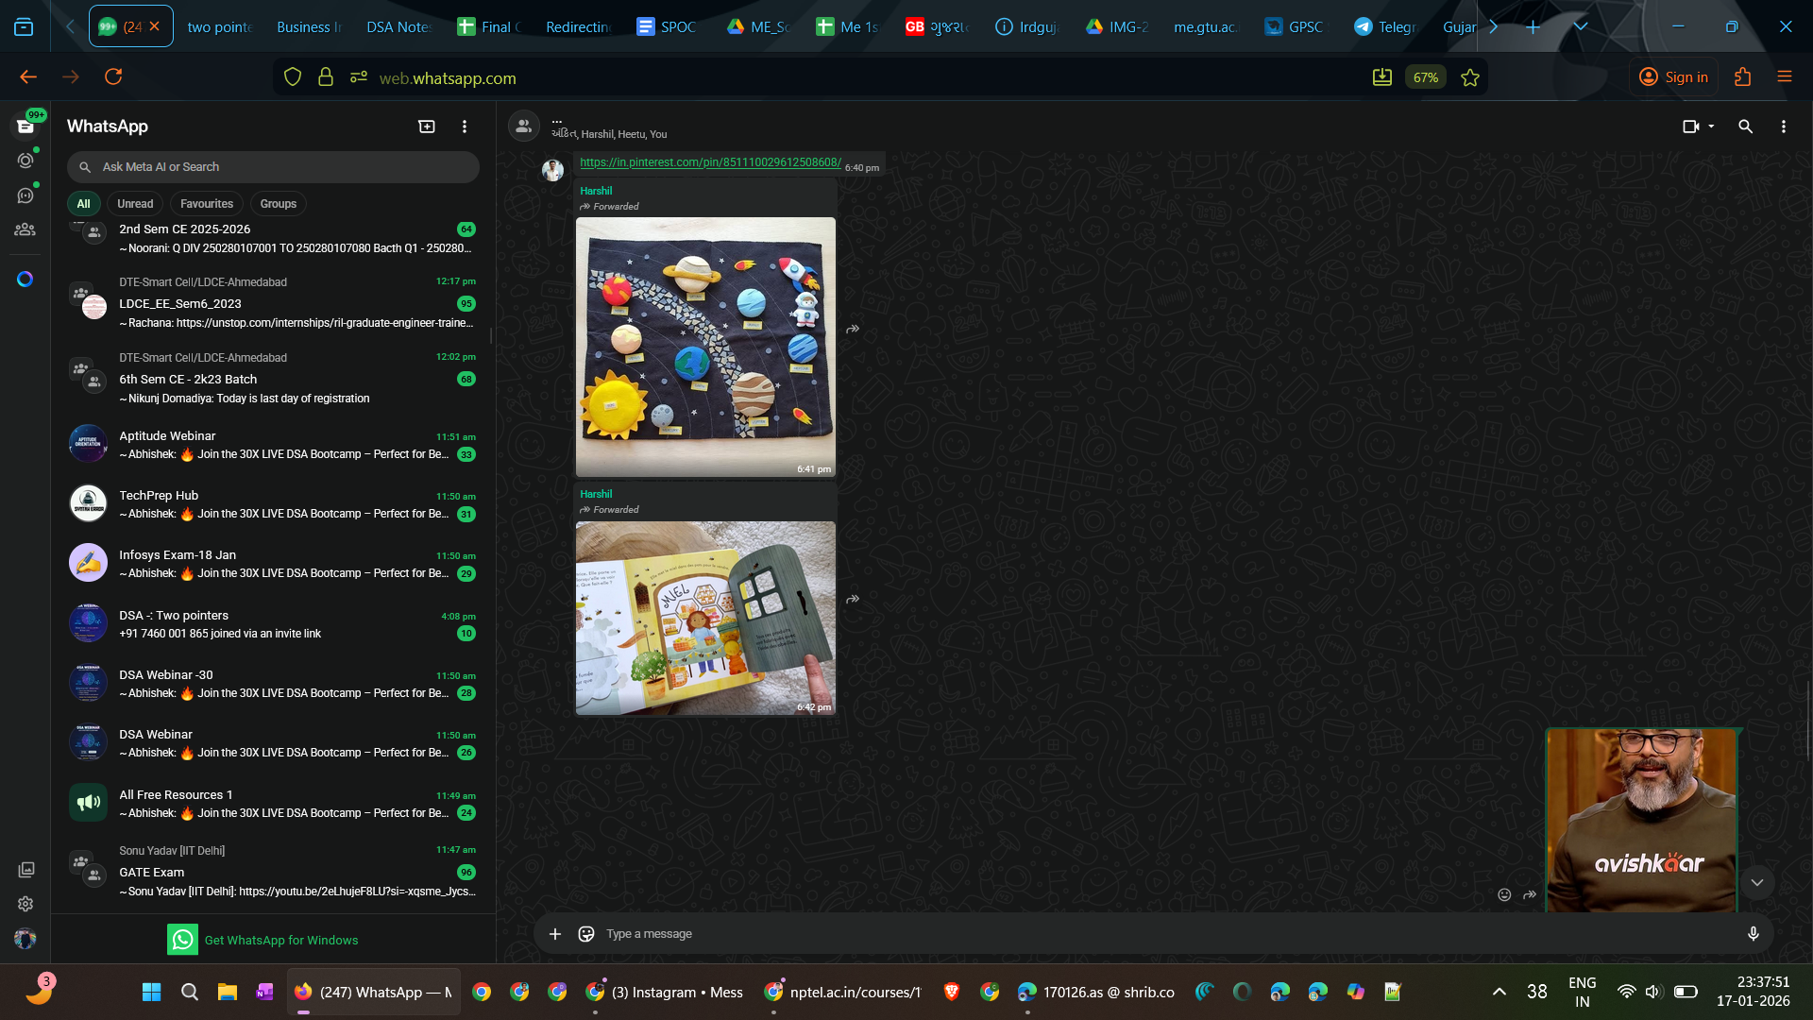Select the Favourites filter chip

(x=207, y=204)
